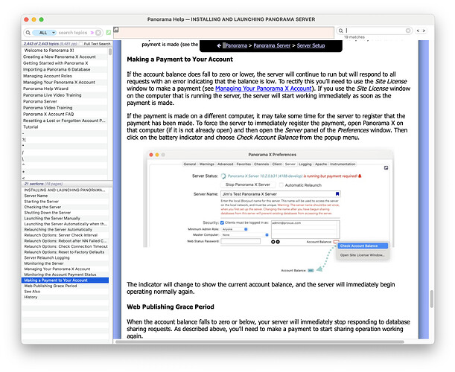Click the purple double-arrow in topic search
The height and width of the screenshot is (372, 455).
92,33
